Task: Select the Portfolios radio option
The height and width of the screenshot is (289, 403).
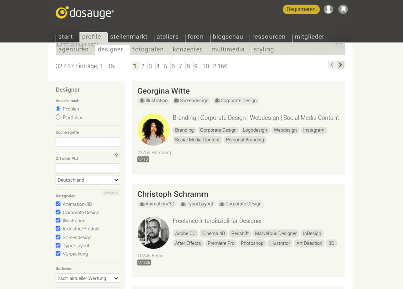Action: (58, 117)
